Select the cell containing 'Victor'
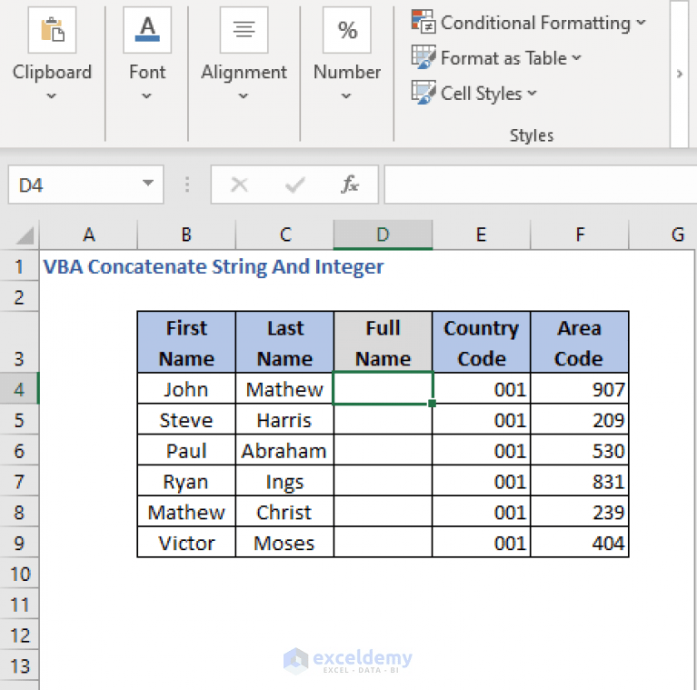Image resolution: width=697 pixels, height=690 pixels. pos(186,542)
